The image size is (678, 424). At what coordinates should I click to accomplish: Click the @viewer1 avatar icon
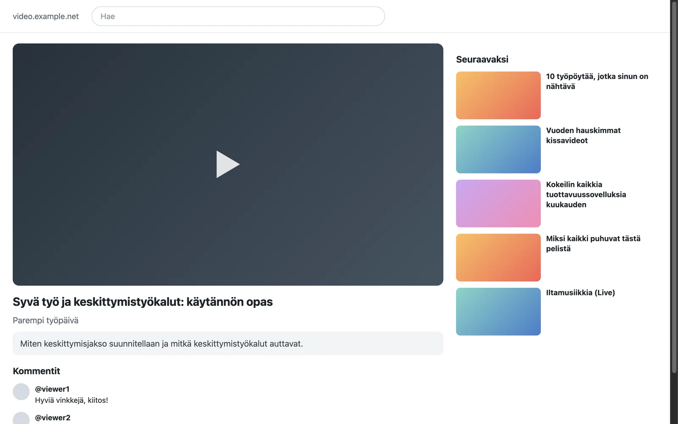pos(21,392)
